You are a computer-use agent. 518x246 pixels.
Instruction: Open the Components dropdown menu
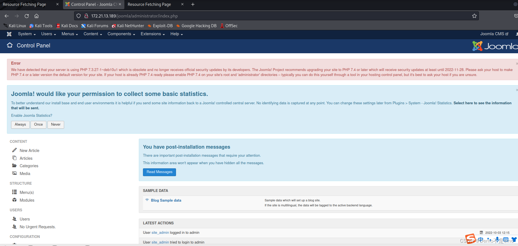click(x=121, y=34)
